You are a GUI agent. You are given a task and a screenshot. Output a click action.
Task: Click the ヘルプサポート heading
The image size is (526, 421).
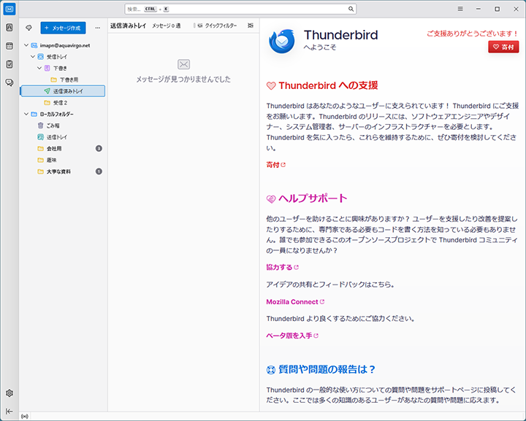coord(313,198)
